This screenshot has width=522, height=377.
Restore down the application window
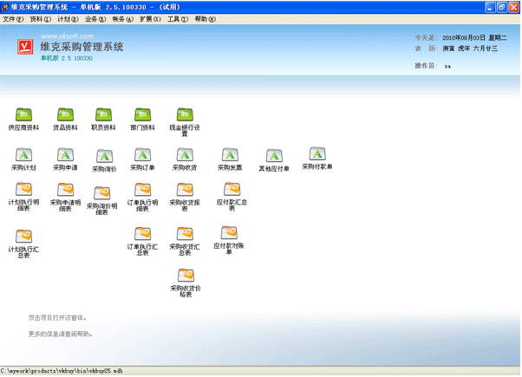[x=501, y=7]
